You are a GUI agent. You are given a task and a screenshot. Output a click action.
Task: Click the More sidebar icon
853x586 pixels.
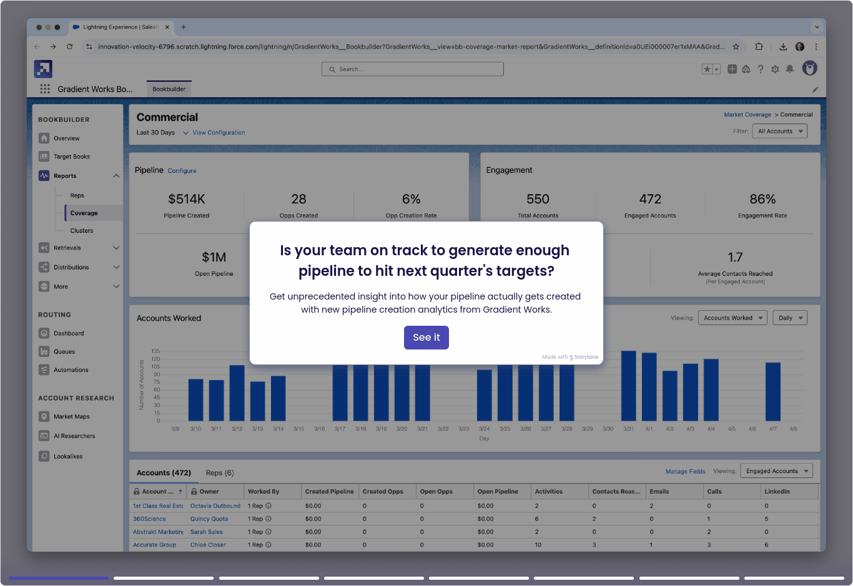tap(44, 286)
